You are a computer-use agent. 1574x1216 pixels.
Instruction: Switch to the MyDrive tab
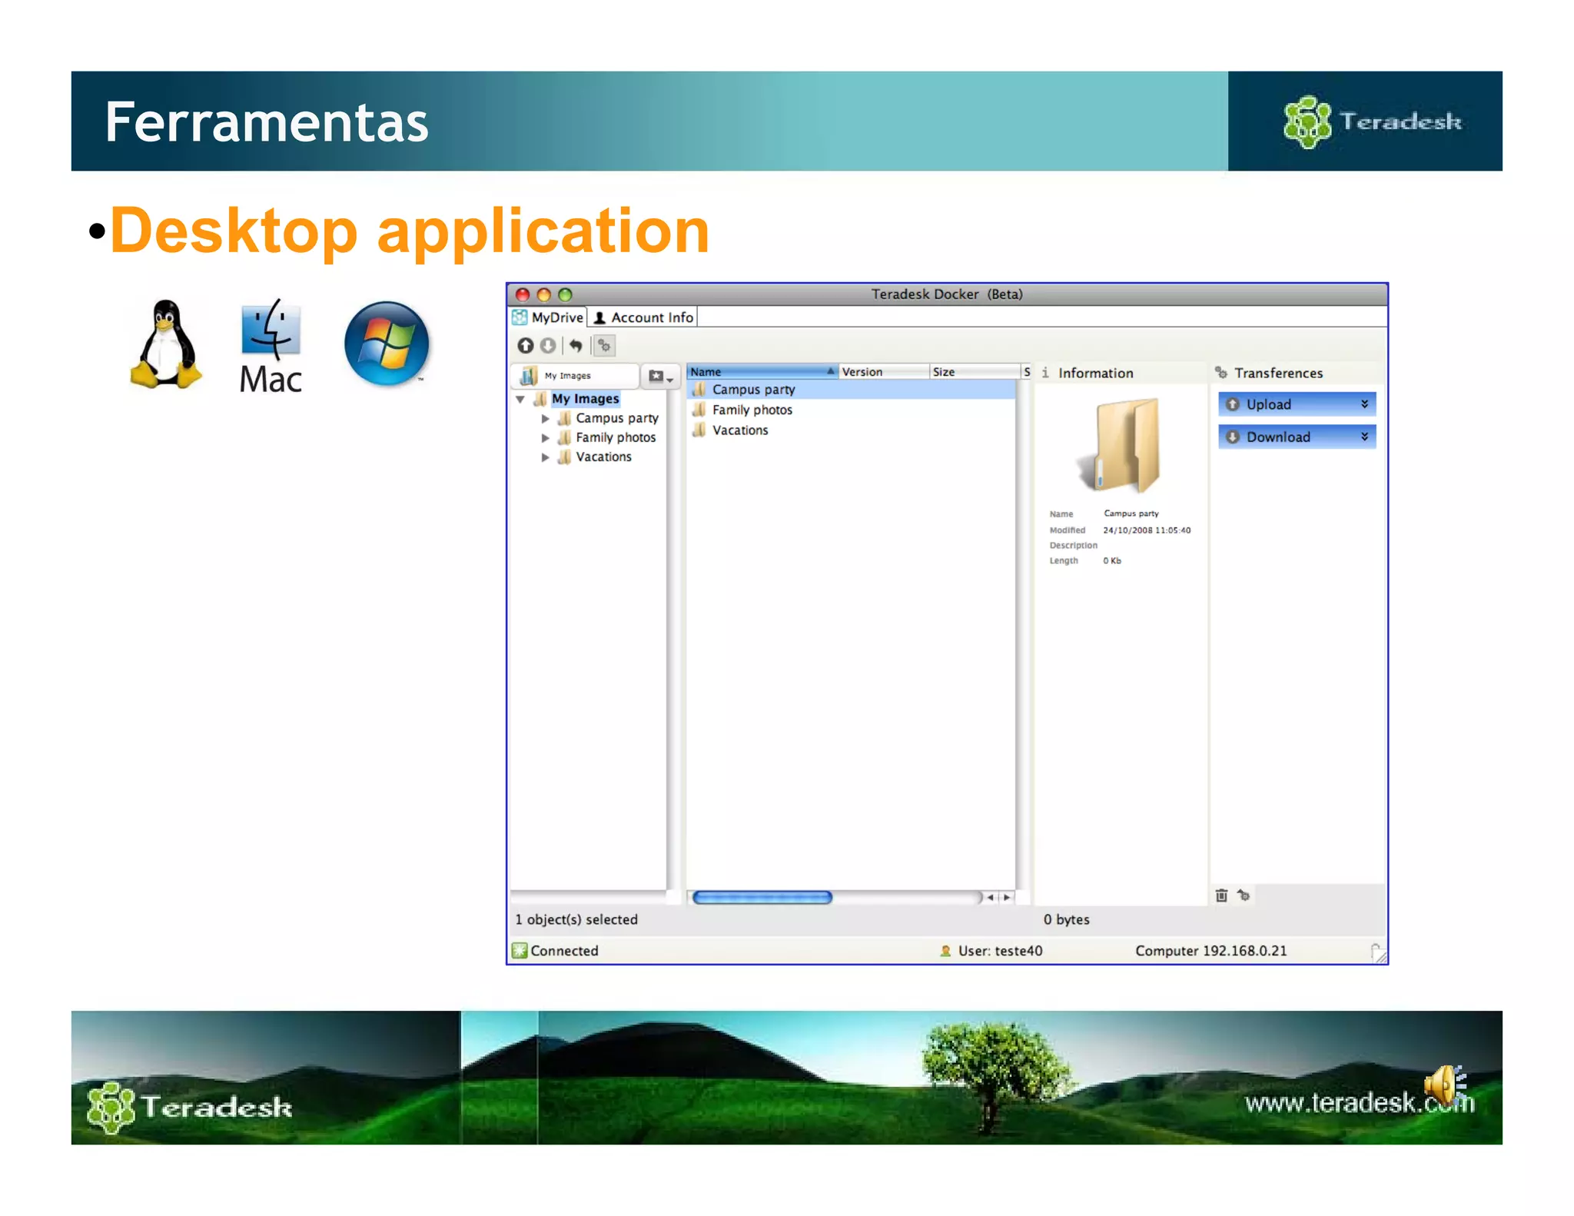click(549, 317)
